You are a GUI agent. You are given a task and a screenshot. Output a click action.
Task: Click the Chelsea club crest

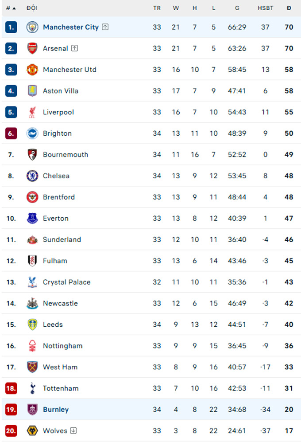(x=32, y=176)
